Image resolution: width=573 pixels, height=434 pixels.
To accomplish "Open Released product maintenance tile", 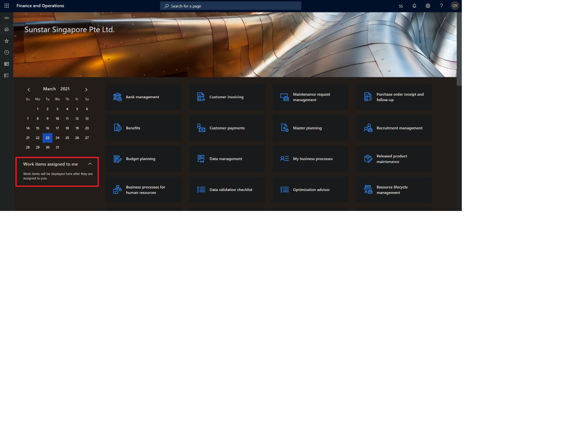I will 394,159.
